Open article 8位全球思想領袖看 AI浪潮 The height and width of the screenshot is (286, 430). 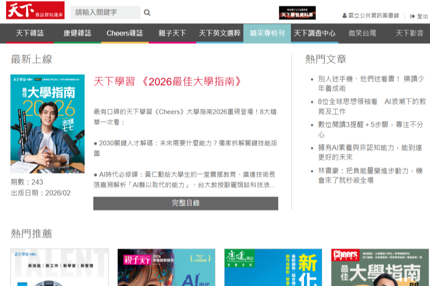pyautogui.click(x=372, y=107)
